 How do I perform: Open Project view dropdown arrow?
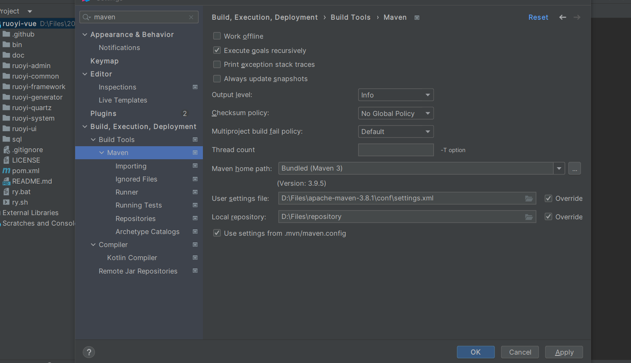pyautogui.click(x=29, y=11)
